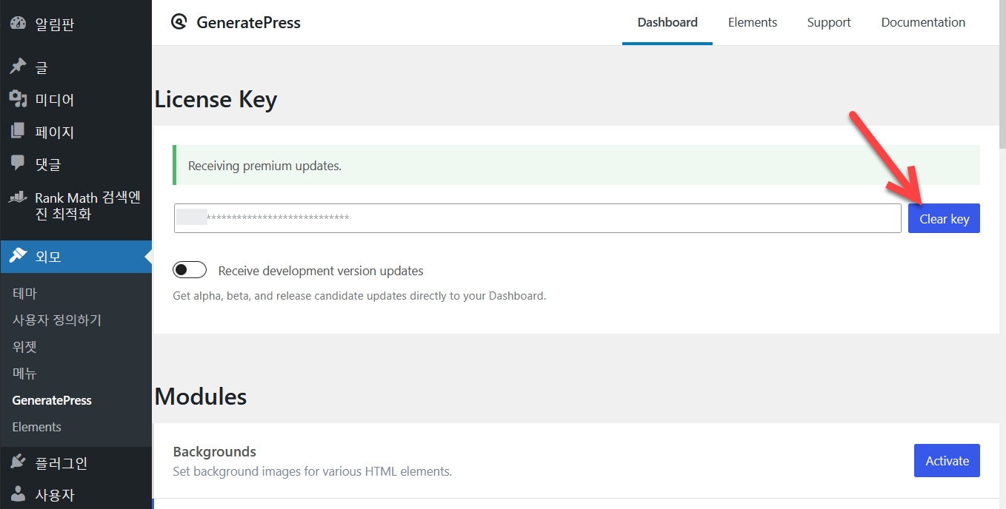Image resolution: width=1006 pixels, height=509 pixels.
Task: Click the 미디어 media icon
Action: point(18,99)
